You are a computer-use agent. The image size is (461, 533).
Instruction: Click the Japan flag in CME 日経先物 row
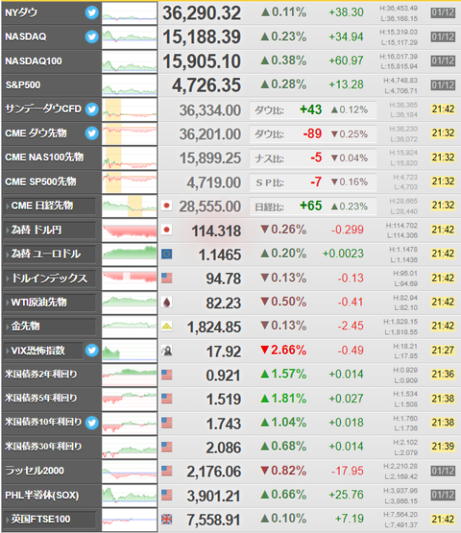pyautogui.click(x=166, y=206)
